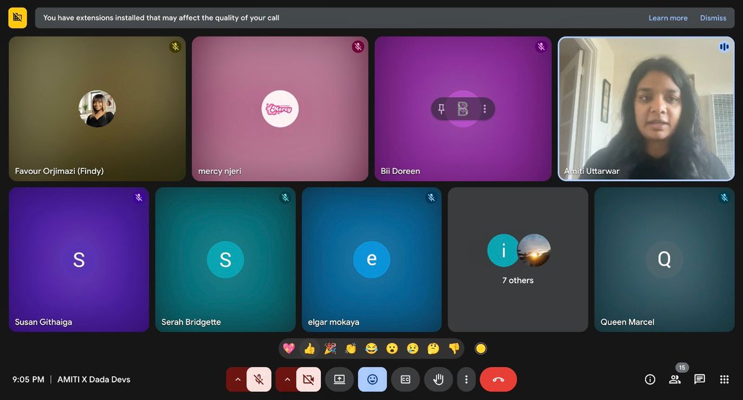This screenshot has height=400, width=743.
Task: Click Serah Bridgette's muted mic indicator
Action: (285, 198)
